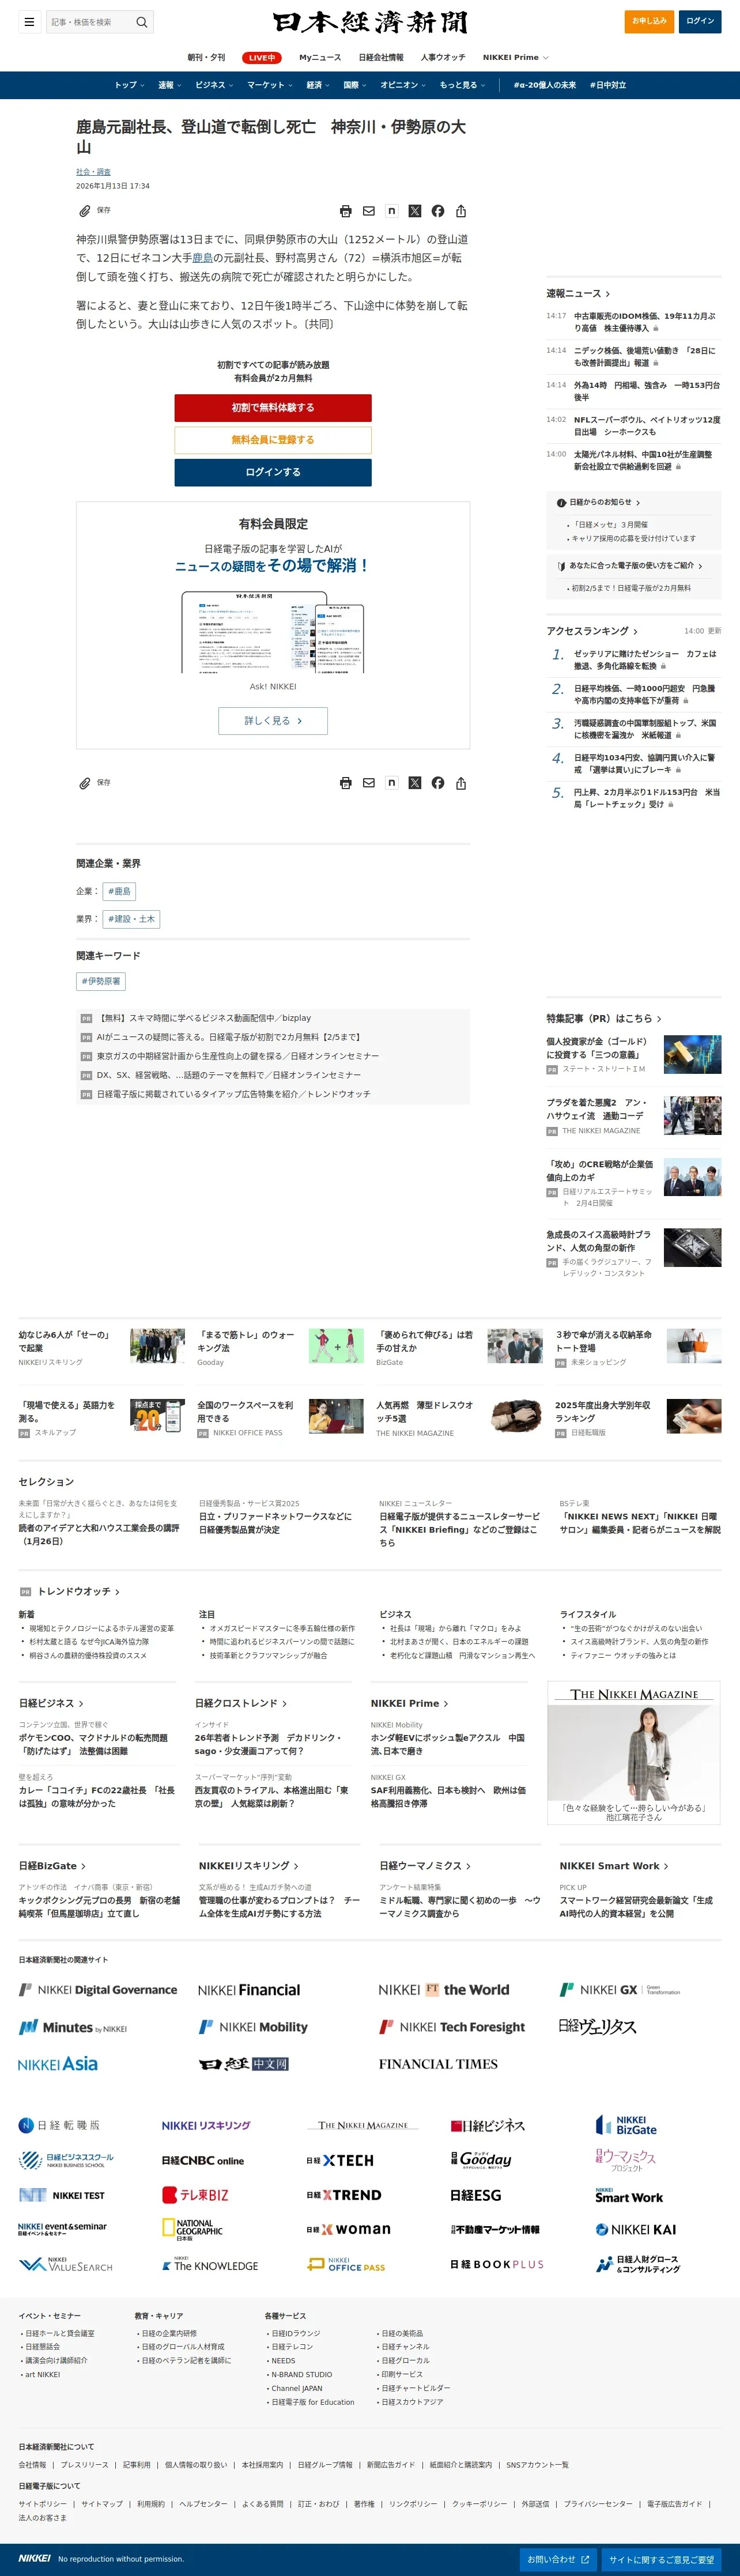Image resolution: width=740 pixels, height=2576 pixels.
Task: Click the note share icon below the article
Action: click(392, 783)
